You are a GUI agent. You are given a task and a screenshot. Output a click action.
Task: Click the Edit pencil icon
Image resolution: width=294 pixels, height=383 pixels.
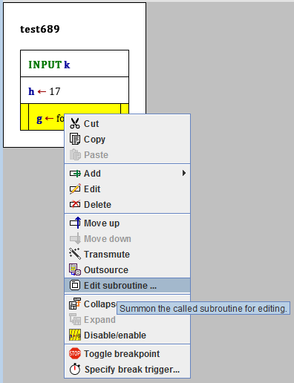pos(75,189)
